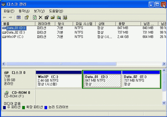Click the blue 논리 드라이브 legend swatch
The height and width of the screenshot is (117, 167).
click(46, 108)
